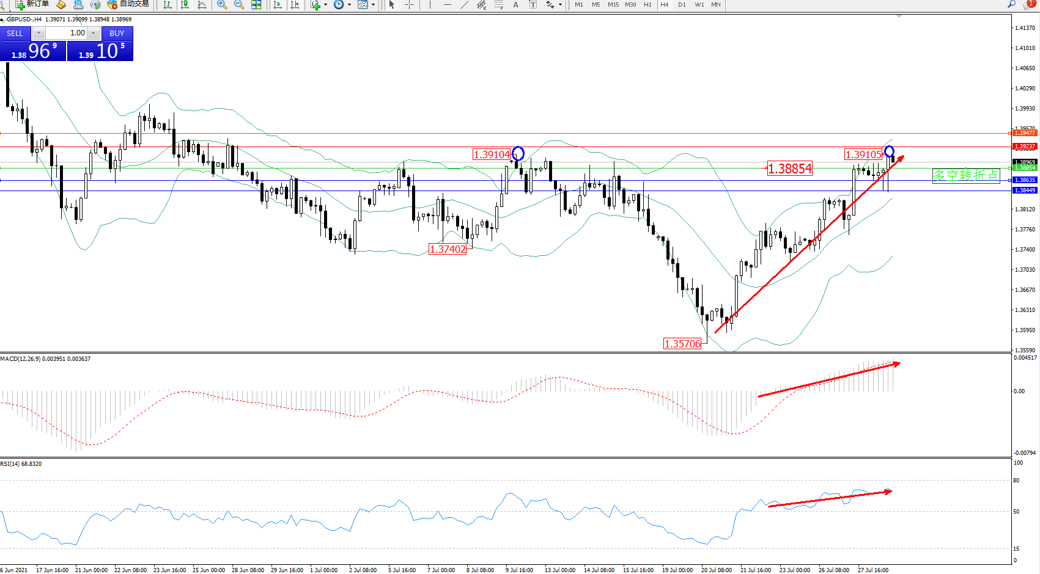Pick the horizontal line tool
The width and height of the screenshot is (1040, 574).
[x=448, y=5]
